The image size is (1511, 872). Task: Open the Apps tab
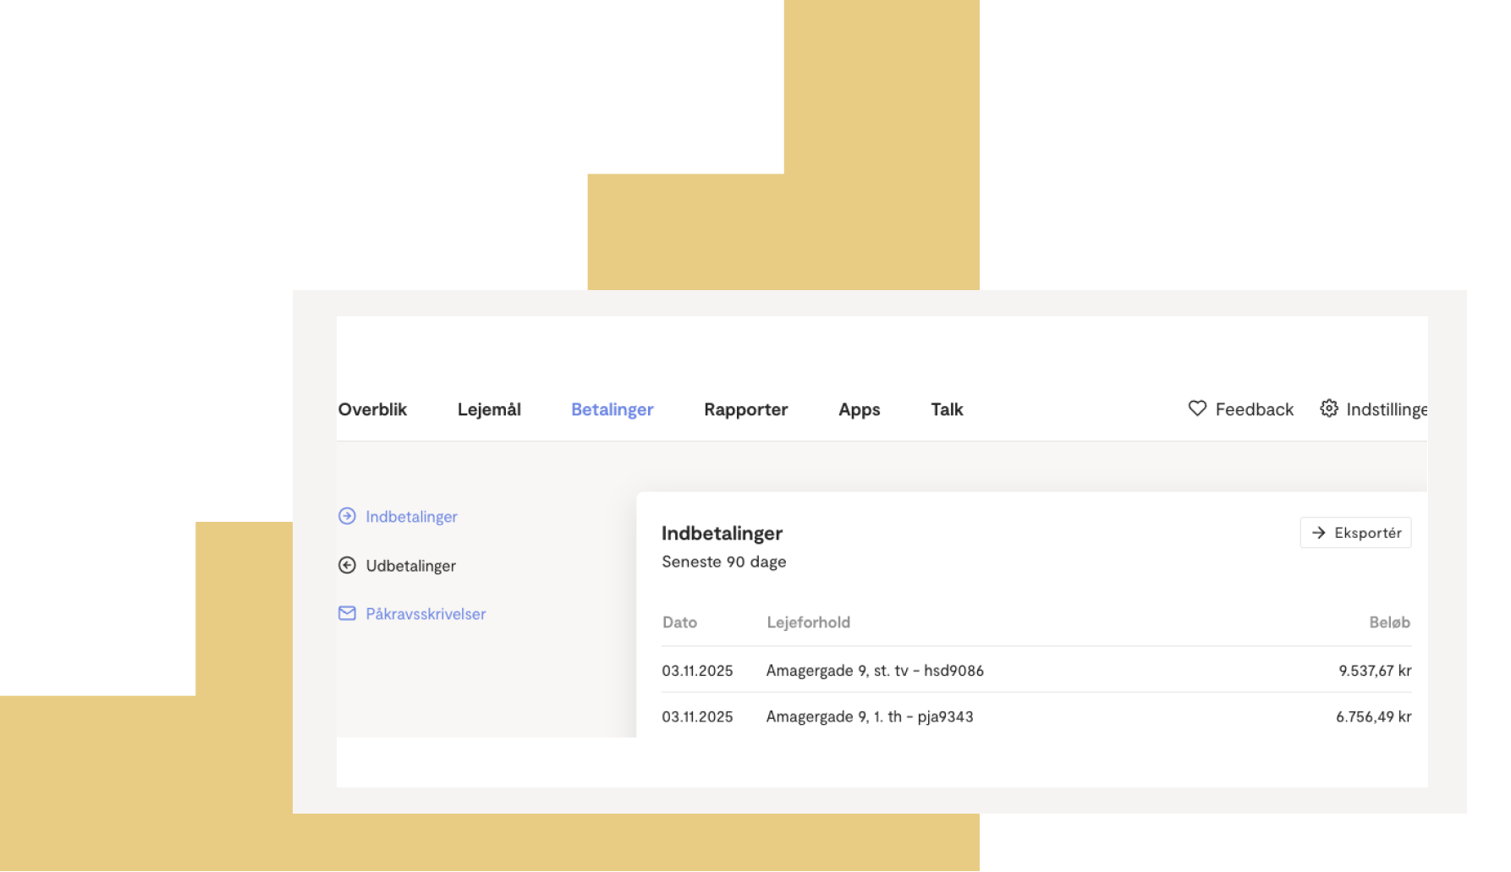click(x=859, y=409)
